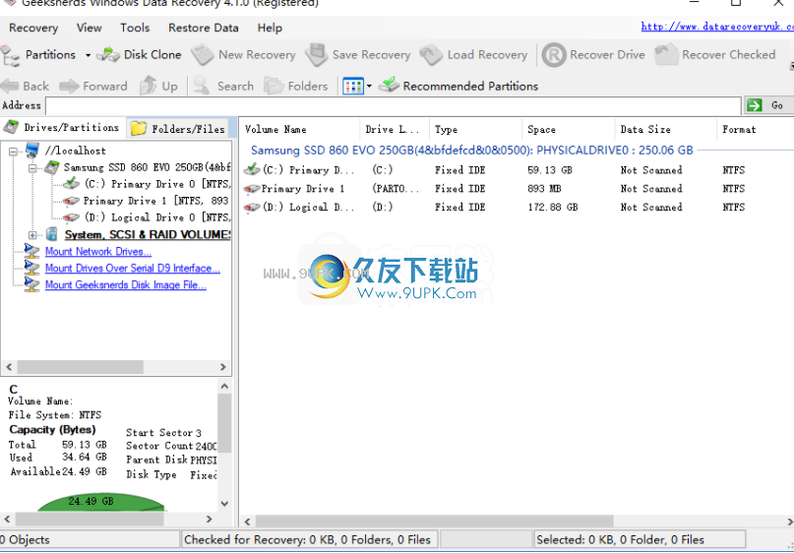The image size is (794, 553).
Task: Navigate Up one level
Action: point(158,86)
